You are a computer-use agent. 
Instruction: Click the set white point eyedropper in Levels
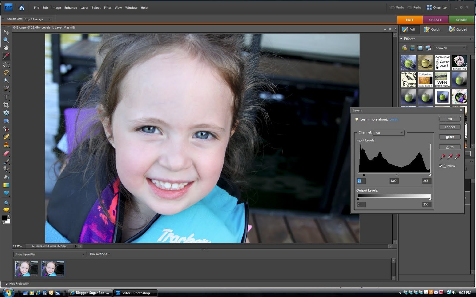pyautogui.click(x=457, y=157)
